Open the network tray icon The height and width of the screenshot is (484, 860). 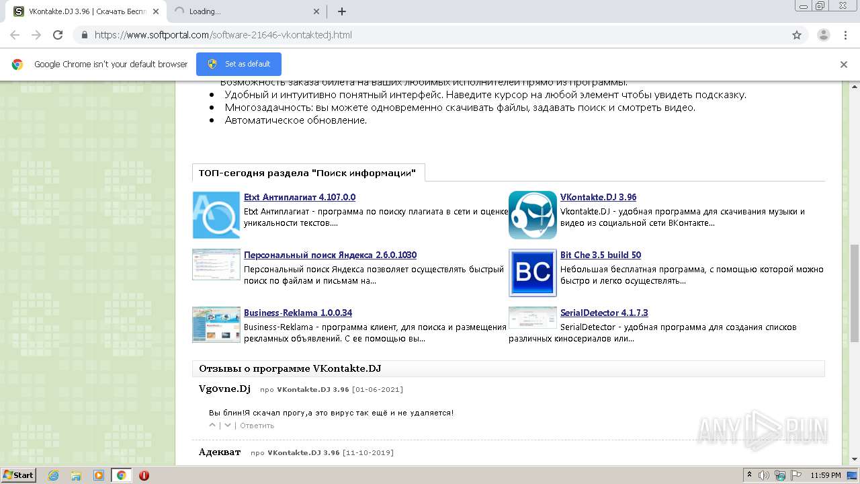[780, 475]
